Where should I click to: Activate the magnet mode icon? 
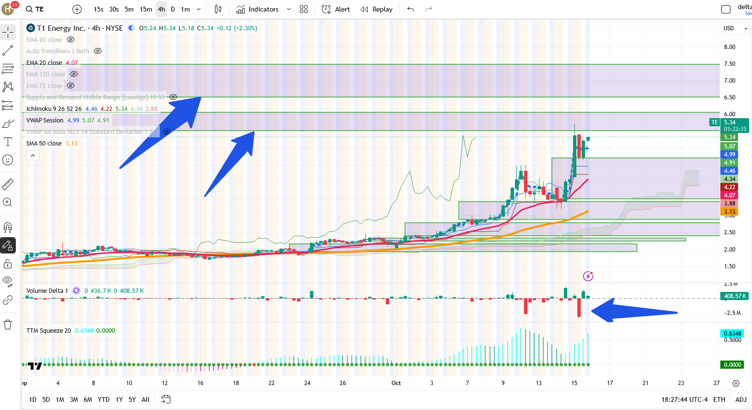point(8,227)
